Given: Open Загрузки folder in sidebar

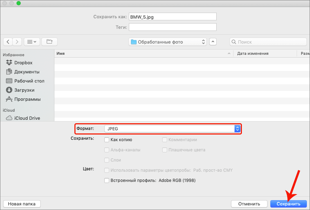Looking at the screenshot, I should point(24,90).
